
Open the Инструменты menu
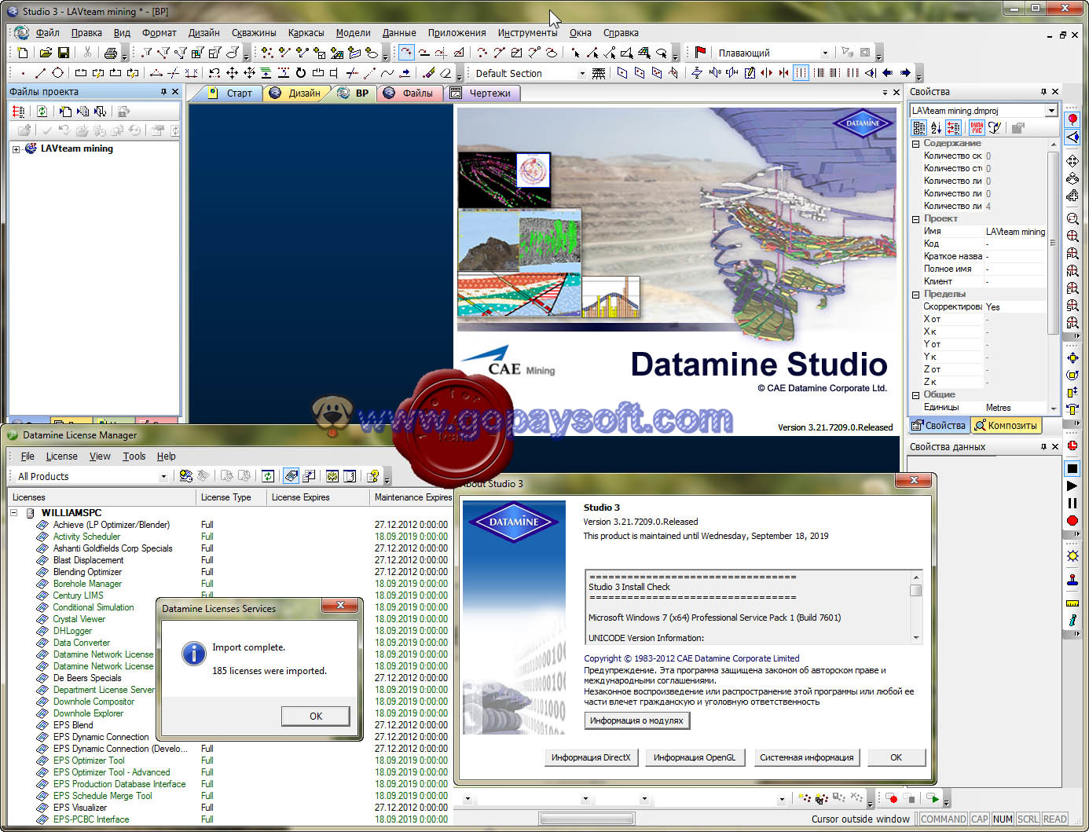[527, 32]
